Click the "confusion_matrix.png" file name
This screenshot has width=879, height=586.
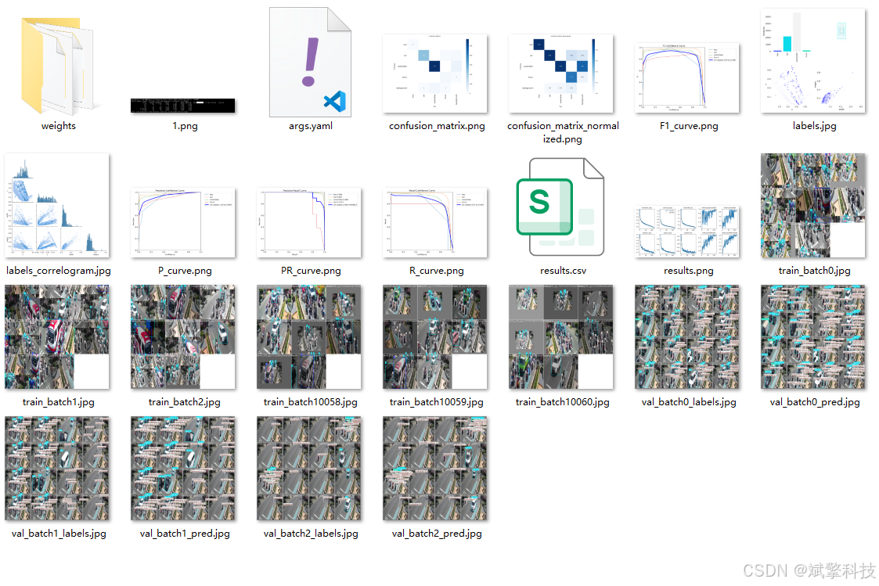(x=437, y=126)
